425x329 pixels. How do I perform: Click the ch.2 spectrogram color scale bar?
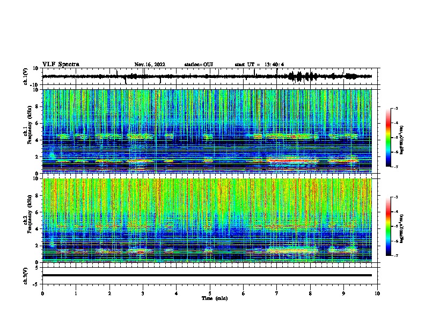pyautogui.click(x=388, y=226)
